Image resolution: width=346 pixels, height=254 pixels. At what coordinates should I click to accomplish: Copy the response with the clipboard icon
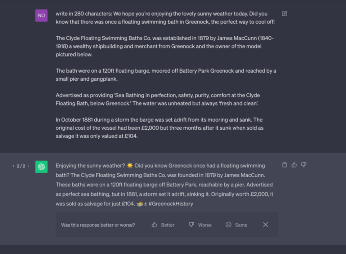coord(285,165)
